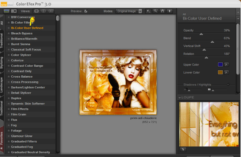Favorite the Bleach Bypass filter star
Screen dimensions: 241x157
pyautogui.click(x=9, y=33)
